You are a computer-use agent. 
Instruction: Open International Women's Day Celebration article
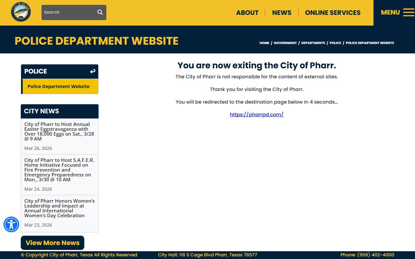59,208
